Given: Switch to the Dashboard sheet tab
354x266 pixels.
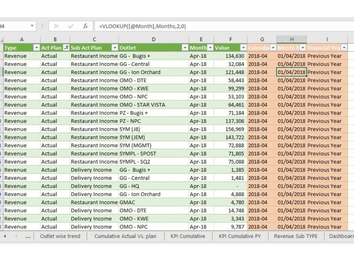Looking at the screenshot, I should click(341, 236).
